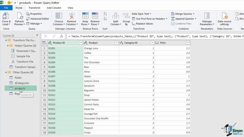Click the Combine Files icon

pyautogui.click(x=173, y=24)
